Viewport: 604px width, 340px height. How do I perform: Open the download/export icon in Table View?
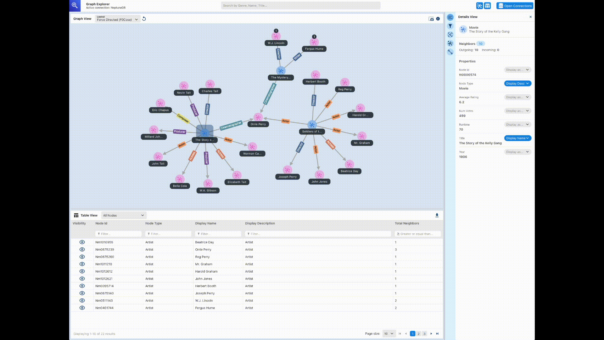click(437, 215)
